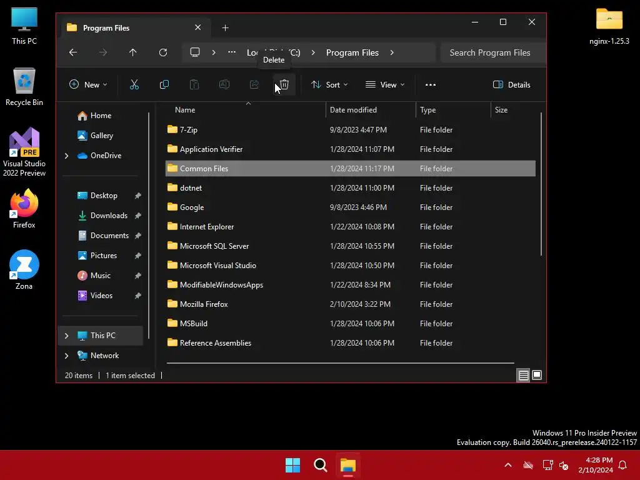Open the Firefox desktop shortcut
This screenshot has height=480, width=640.
pos(24,209)
